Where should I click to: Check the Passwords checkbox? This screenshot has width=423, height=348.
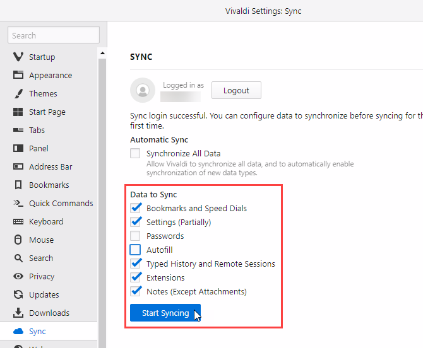pyautogui.click(x=135, y=236)
